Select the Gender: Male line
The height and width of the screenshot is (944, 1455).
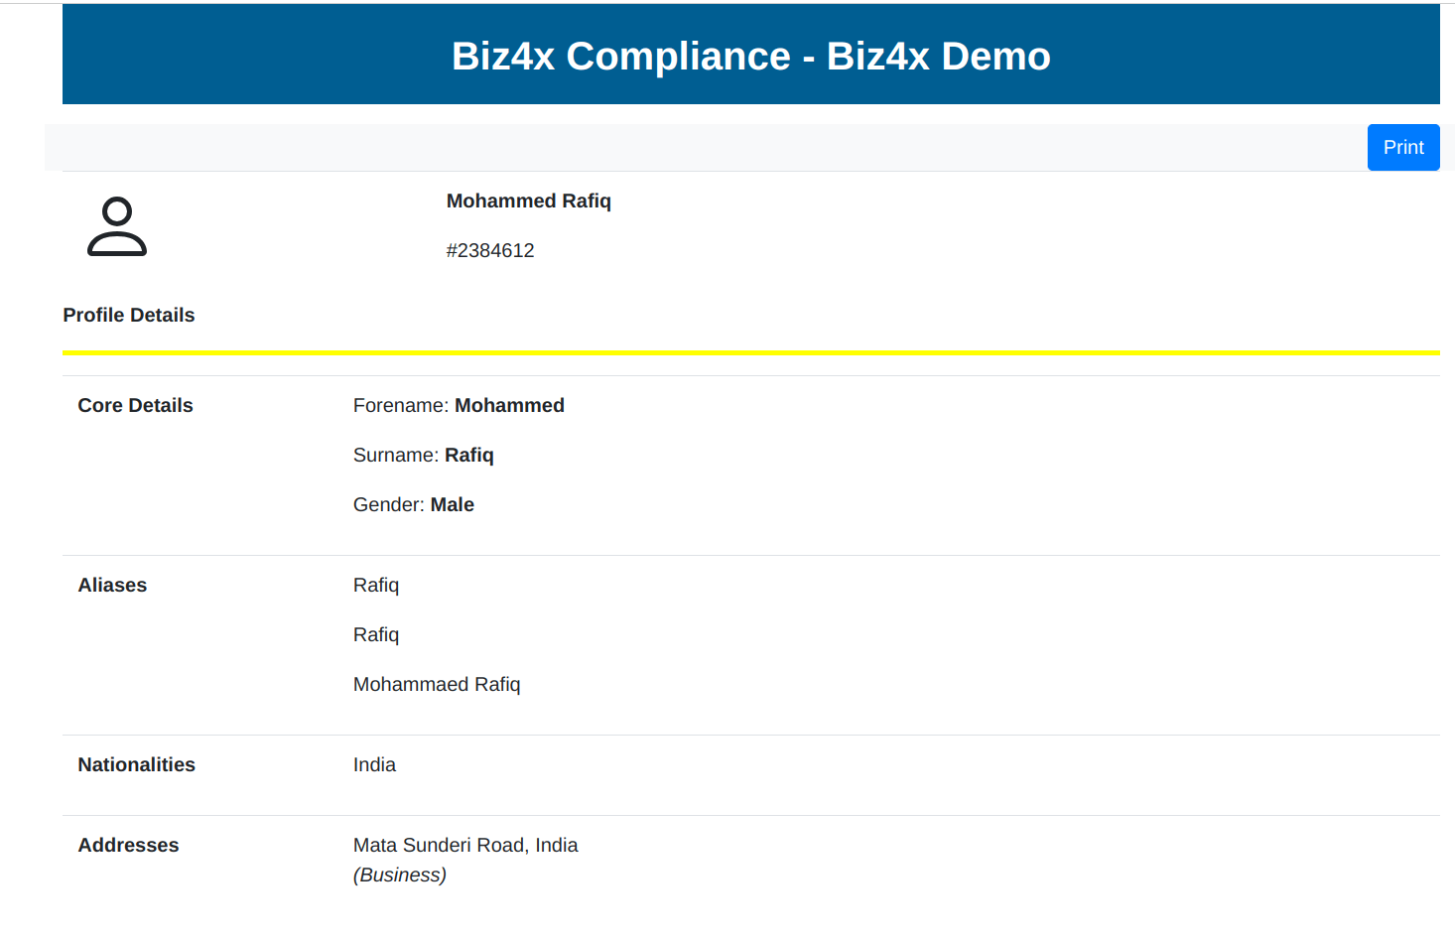tap(414, 504)
